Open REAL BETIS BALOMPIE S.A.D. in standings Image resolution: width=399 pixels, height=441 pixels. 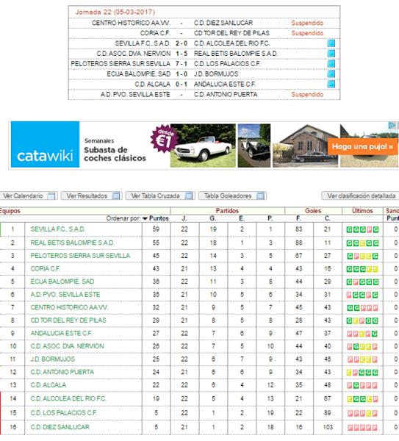tap(72, 243)
